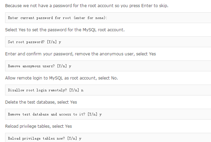Screen dimensions: 211x142
Task: Click the 'Allow remote login to MySQL' sentence
Action: click(61, 78)
